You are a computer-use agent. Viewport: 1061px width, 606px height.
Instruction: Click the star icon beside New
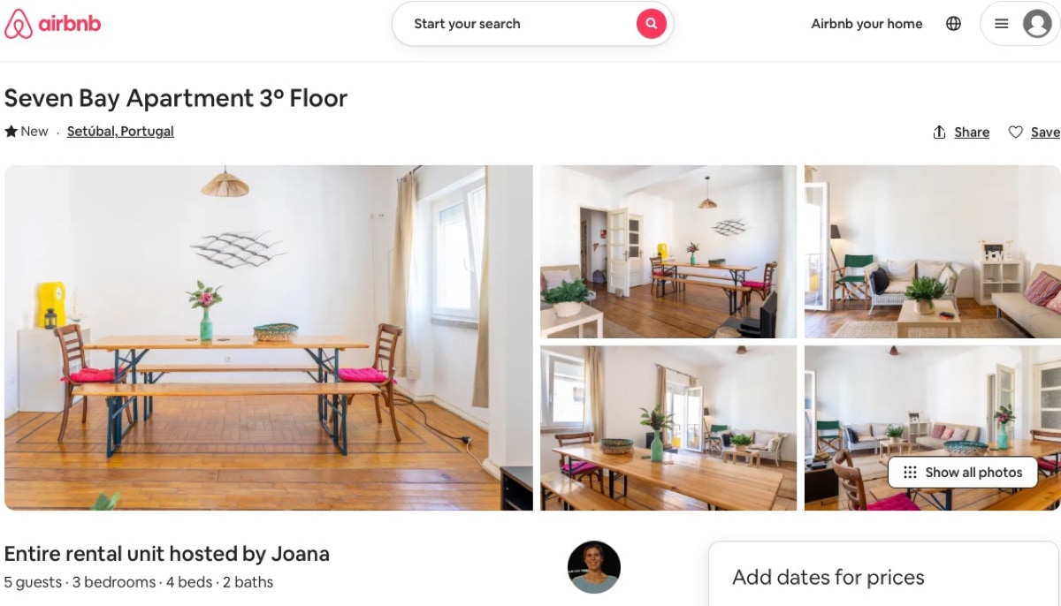click(x=11, y=131)
